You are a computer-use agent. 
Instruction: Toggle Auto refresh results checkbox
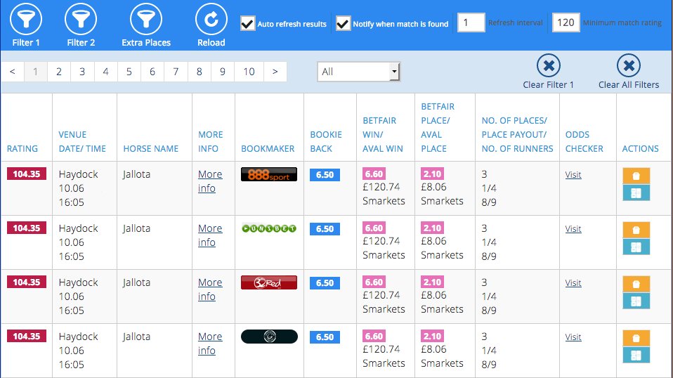coord(247,24)
